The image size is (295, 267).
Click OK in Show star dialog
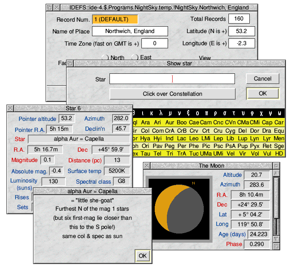(263, 94)
